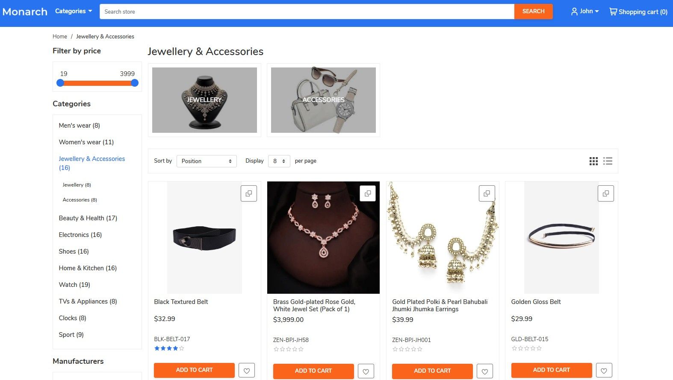Click the compare icon on Black Textured Belt
673x380 pixels.
248,193
